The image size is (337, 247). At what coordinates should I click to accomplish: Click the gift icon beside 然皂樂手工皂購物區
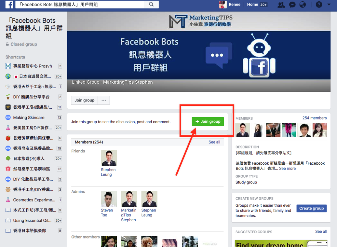(8, 169)
